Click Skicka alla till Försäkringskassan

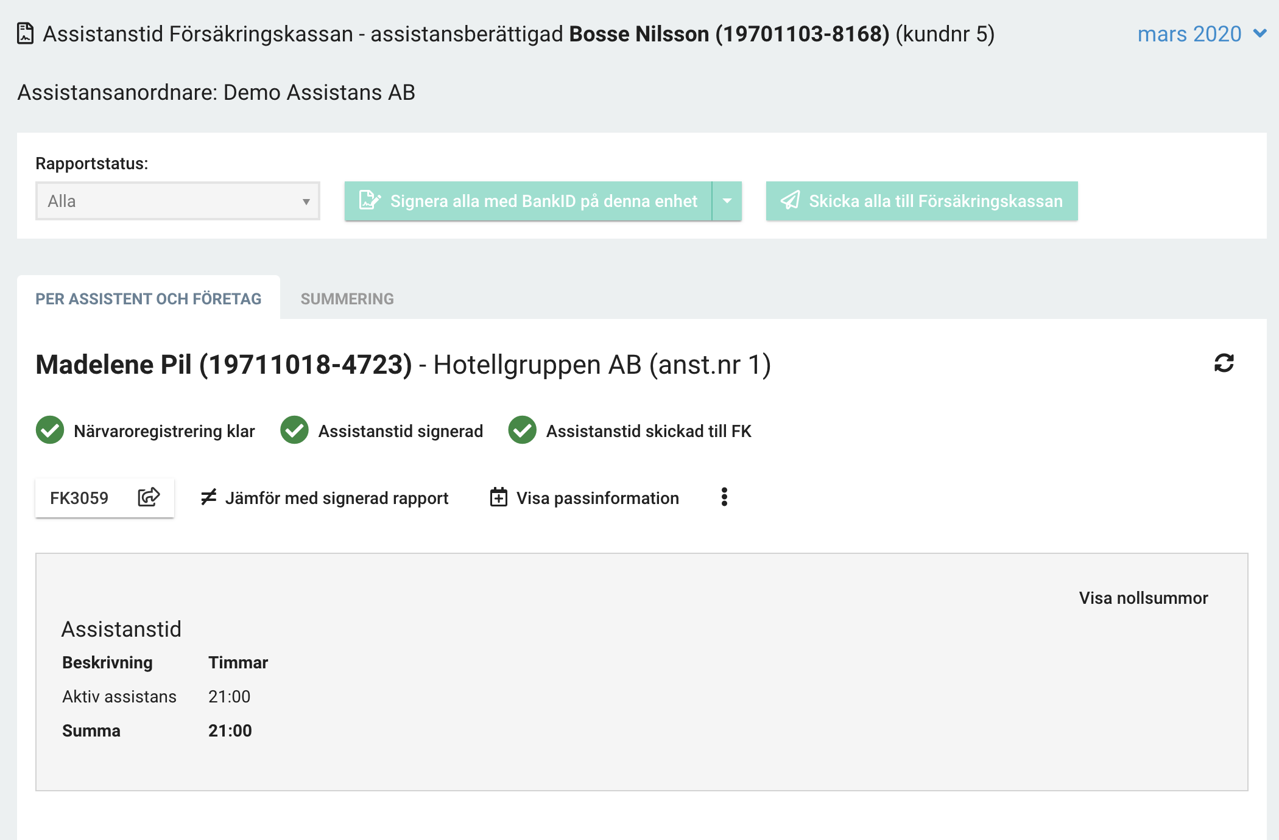[921, 201]
